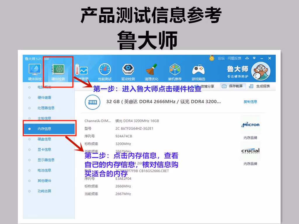
Task: Click the model text CB16GS2666.C8ET
Action: point(154,171)
